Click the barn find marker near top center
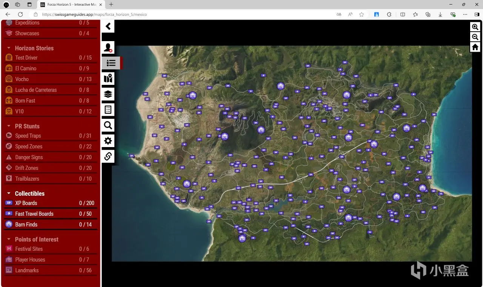483x287 pixels. pyautogui.click(x=280, y=86)
